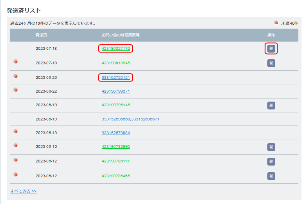Viewport: 307px width, 204px height.
Task: Select the unread dot on the 2023-06-22 row
Action: [16, 90]
